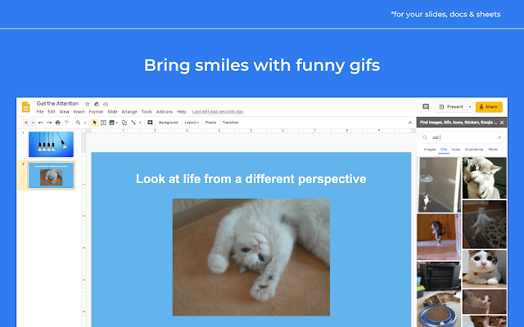Click the zoom magnifier tool
524x327 pixels.
[x=79, y=123]
